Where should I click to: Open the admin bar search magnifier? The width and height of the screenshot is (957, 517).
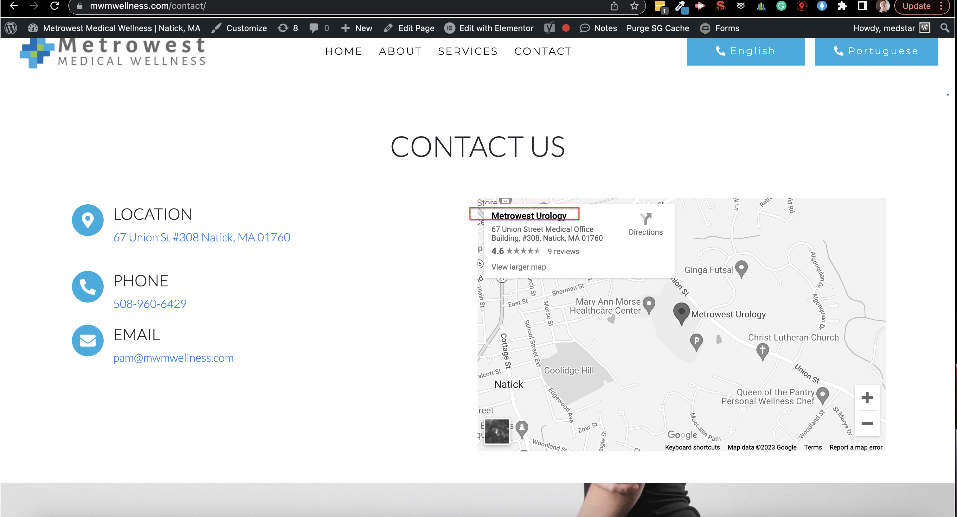tap(944, 28)
